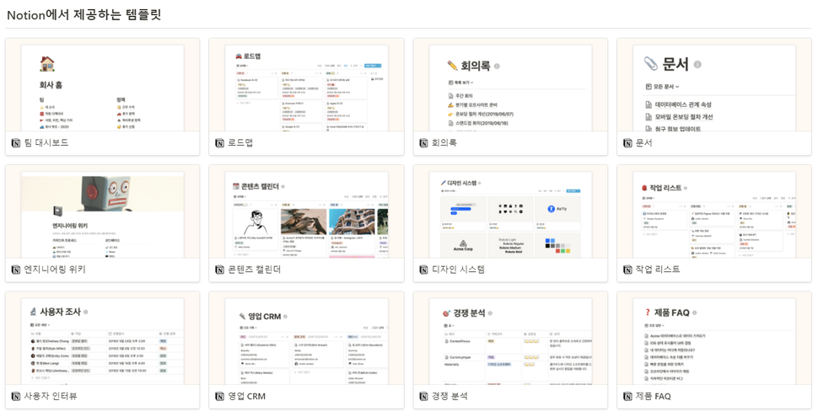Open the 디자인 시스템 template caption link
818x417 pixels.
(459, 270)
